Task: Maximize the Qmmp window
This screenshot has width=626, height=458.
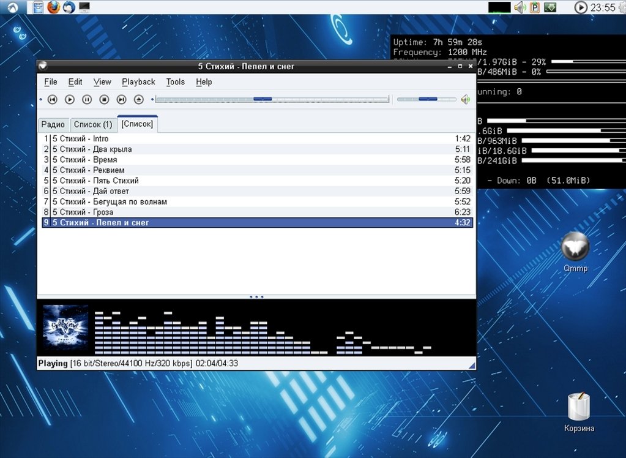Action: pos(460,66)
